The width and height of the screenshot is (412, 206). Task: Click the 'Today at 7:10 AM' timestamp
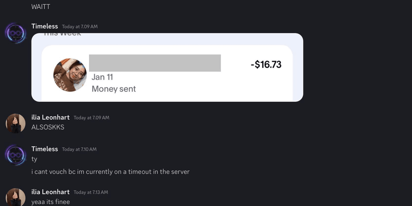(79, 149)
